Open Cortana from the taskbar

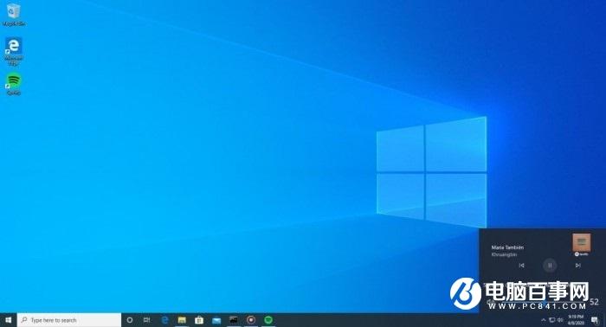point(130,320)
